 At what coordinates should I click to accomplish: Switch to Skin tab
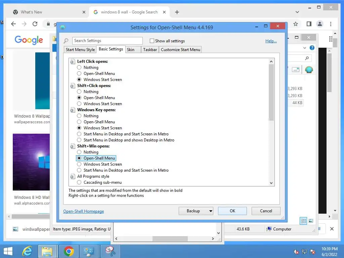tap(133, 50)
